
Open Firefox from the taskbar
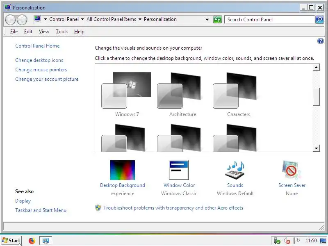32,241
